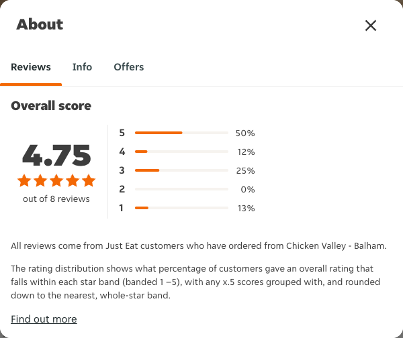Click the 13% label for one star
The width and height of the screenshot is (403, 338).
(246, 208)
